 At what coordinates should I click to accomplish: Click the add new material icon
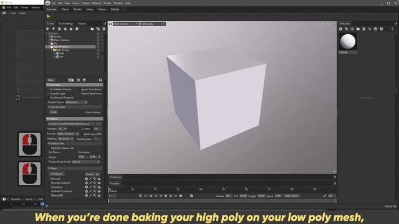pyautogui.click(x=341, y=29)
